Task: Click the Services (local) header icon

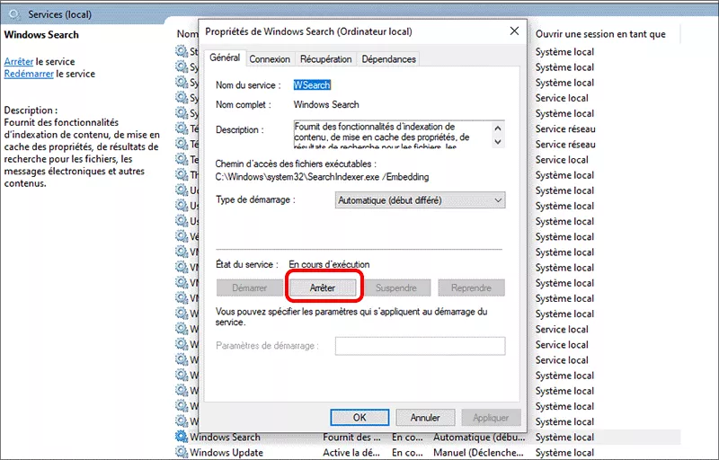Action: [14, 15]
